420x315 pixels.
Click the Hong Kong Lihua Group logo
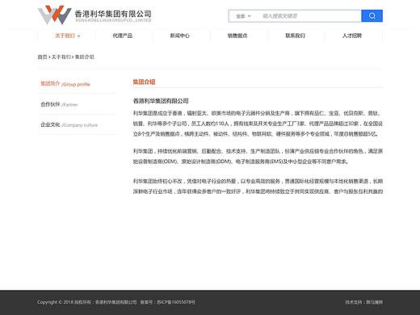[x=55, y=15]
